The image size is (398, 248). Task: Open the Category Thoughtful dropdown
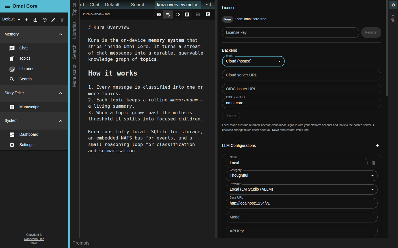[x=301, y=176]
